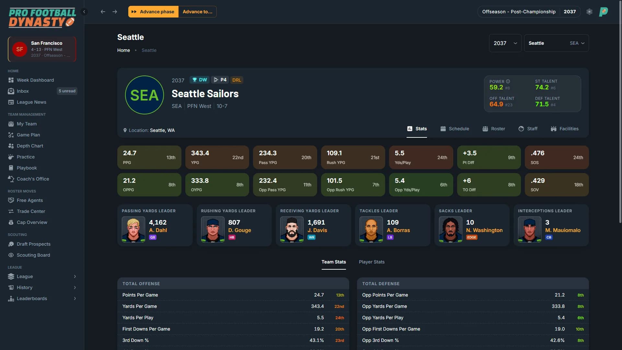Switch to the Facilities tab
Image resolution: width=622 pixels, height=350 pixels.
564,129
